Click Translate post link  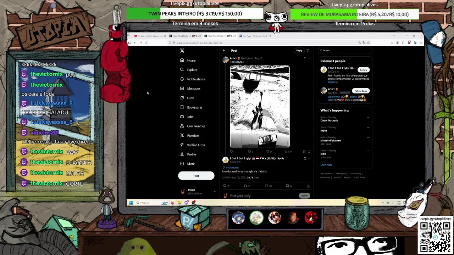232,168
